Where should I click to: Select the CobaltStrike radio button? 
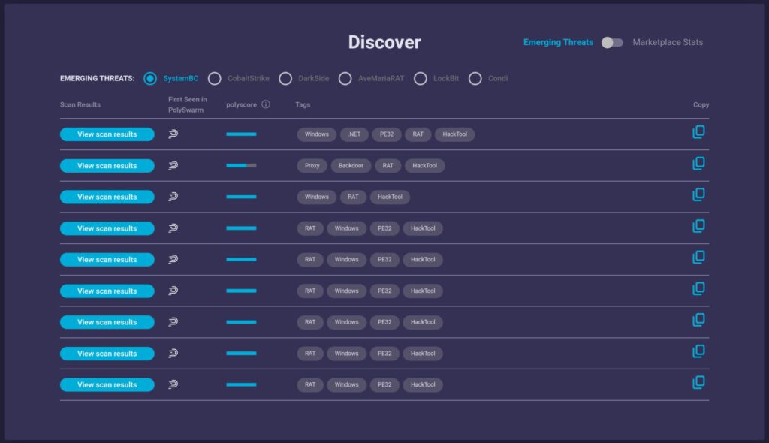tap(215, 79)
